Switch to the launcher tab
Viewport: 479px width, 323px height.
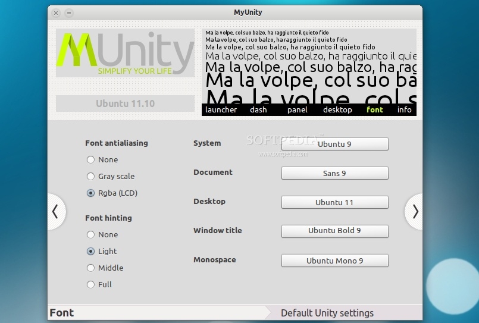coord(221,110)
